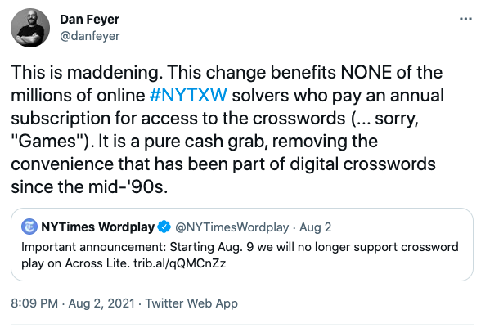Open the @danfeyer handle link
Viewport: 481px width, 328px height.
pyautogui.click(x=90, y=36)
